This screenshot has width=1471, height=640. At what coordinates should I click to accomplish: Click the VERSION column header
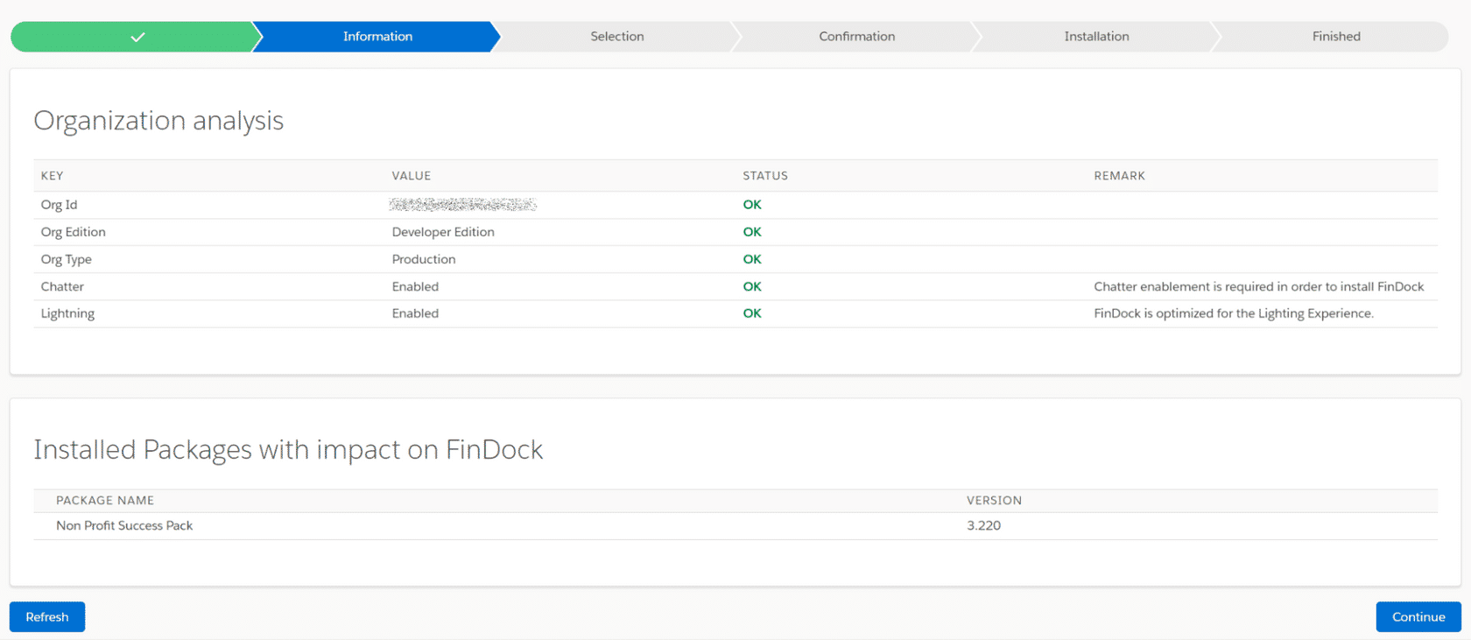[994, 501]
